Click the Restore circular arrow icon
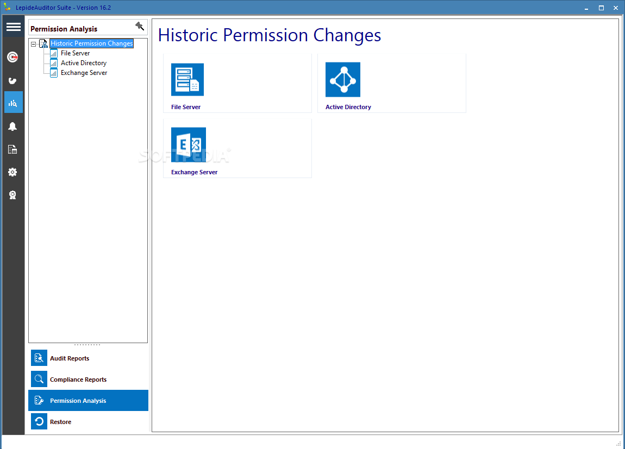 pos(39,421)
